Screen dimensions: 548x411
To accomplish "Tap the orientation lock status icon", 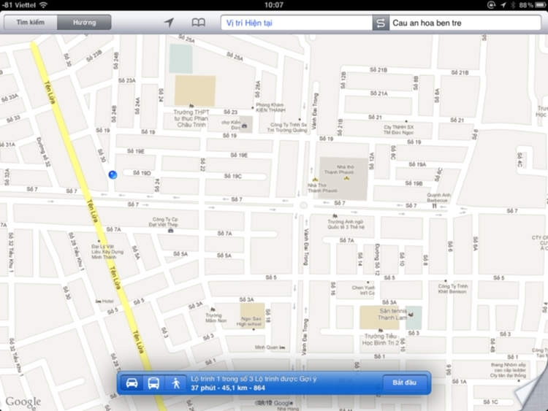I will click(x=492, y=5).
